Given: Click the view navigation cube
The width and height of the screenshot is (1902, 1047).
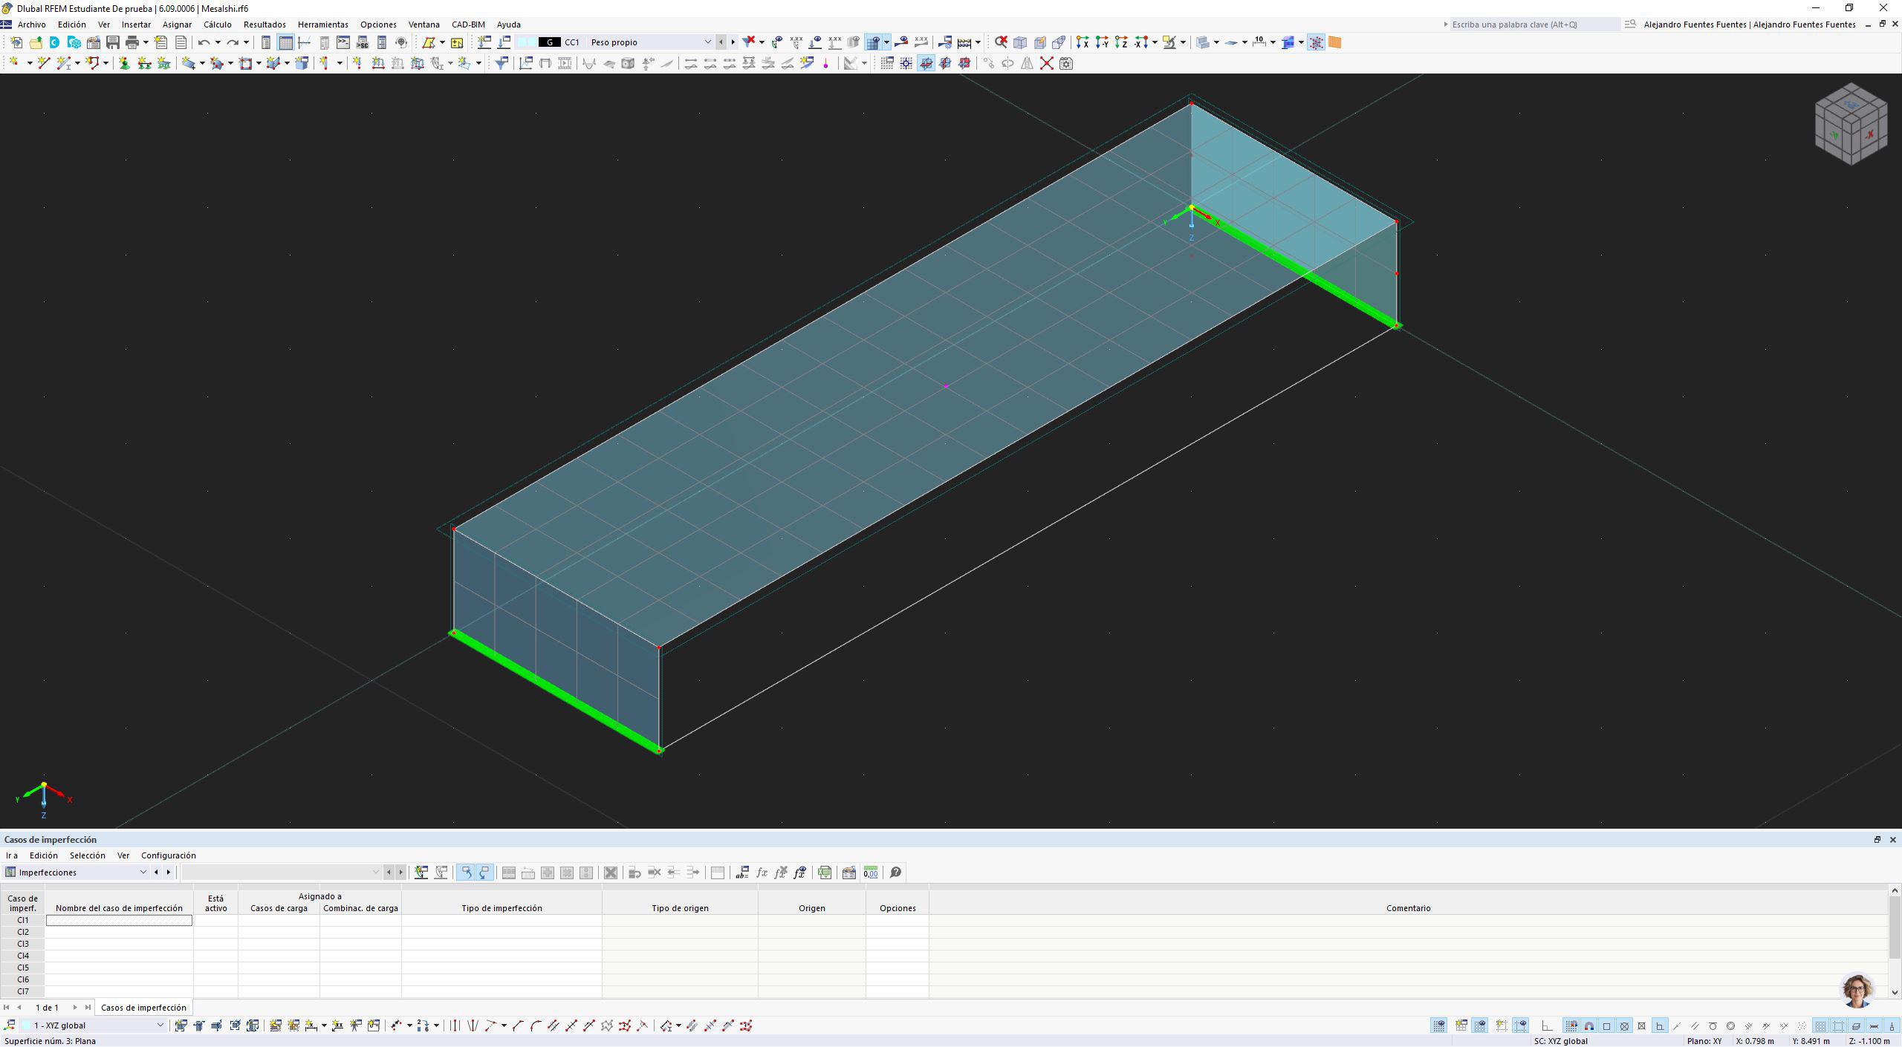Looking at the screenshot, I should 1851,125.
